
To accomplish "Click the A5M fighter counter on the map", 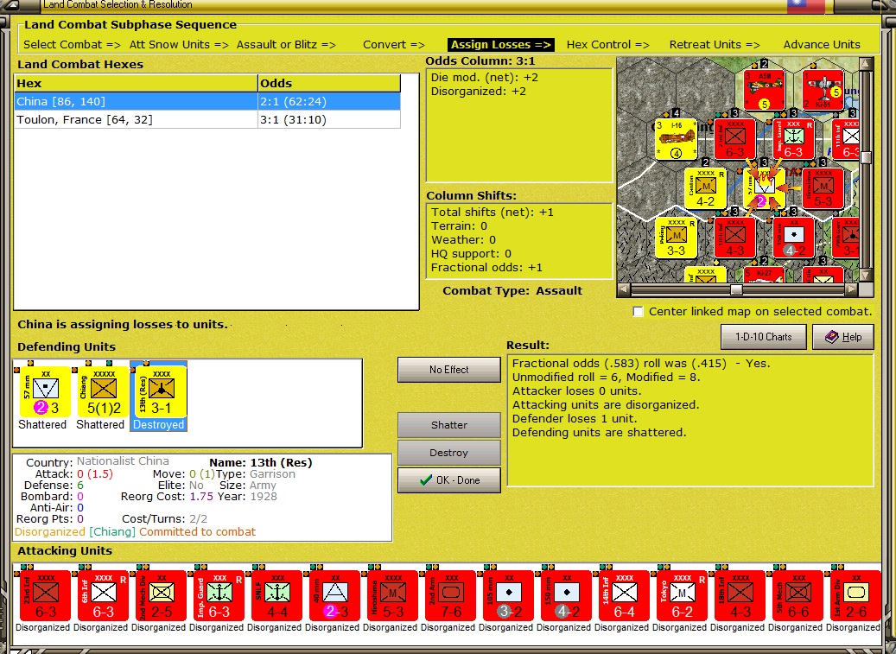I will pos(765,90).
